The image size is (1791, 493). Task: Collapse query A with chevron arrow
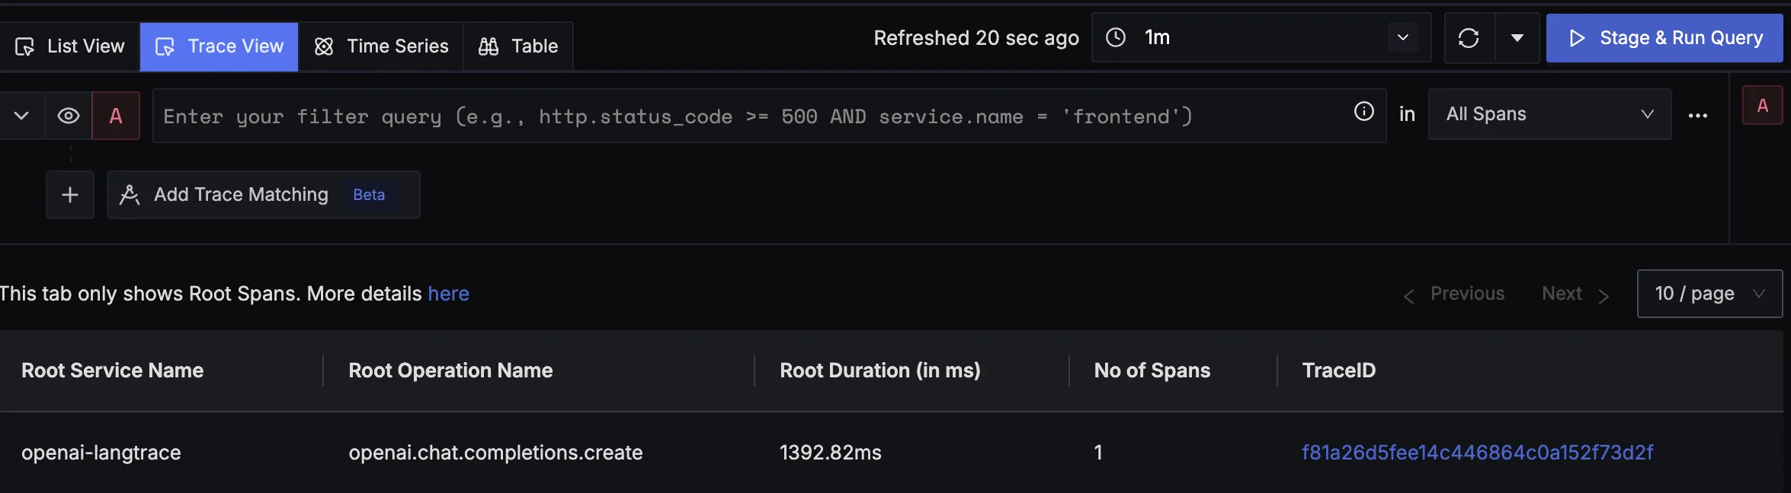tap(21, 116)
